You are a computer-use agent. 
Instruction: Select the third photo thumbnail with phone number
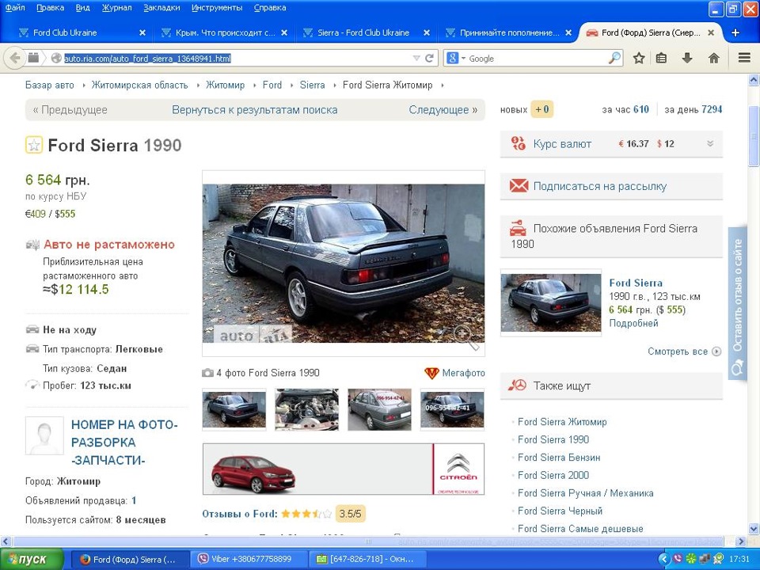(x=379, y=409)
